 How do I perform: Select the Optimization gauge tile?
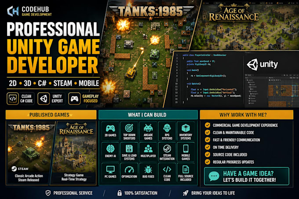point(129,172)
